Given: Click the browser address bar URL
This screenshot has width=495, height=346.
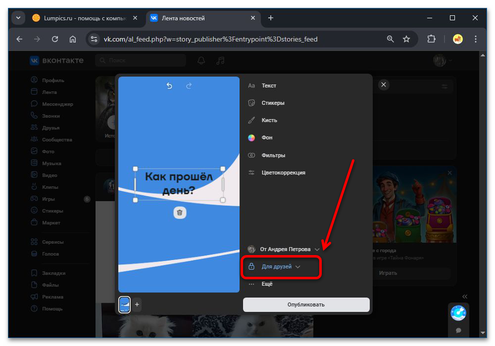Looking at the screenshot, I should coord(210,39).
